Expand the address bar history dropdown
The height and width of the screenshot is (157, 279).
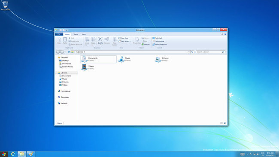click(x=189, y=52)
